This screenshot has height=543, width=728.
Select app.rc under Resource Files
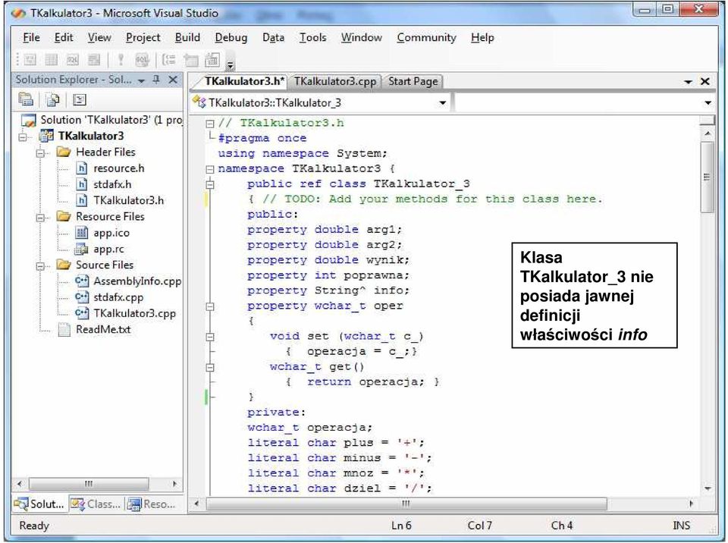tap(99, 249)
